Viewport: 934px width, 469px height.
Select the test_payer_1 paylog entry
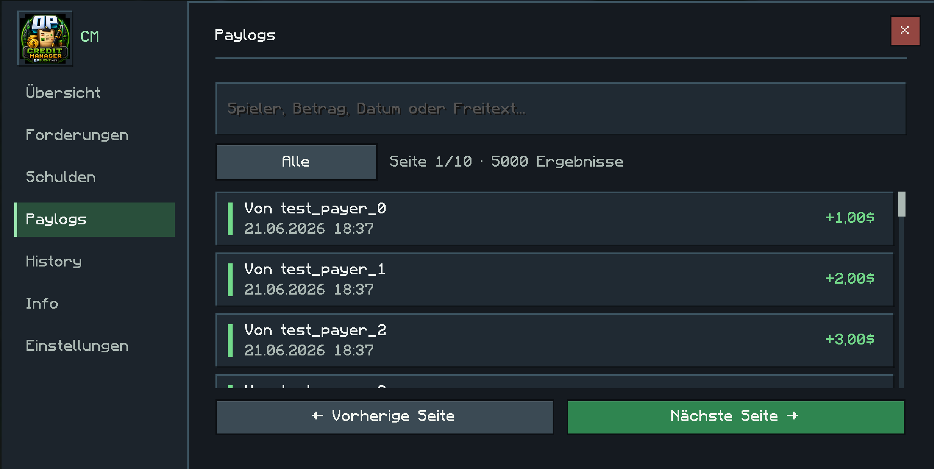pos(555,279)
